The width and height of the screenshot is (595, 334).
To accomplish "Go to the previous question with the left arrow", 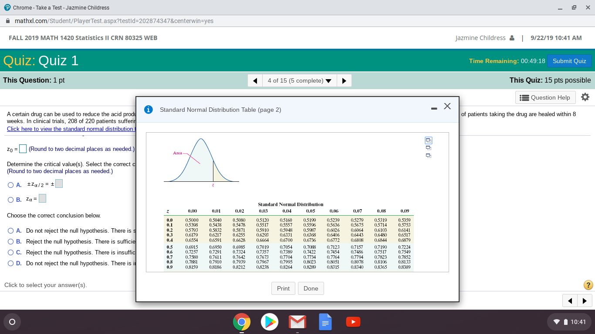I will pos(255,80).
